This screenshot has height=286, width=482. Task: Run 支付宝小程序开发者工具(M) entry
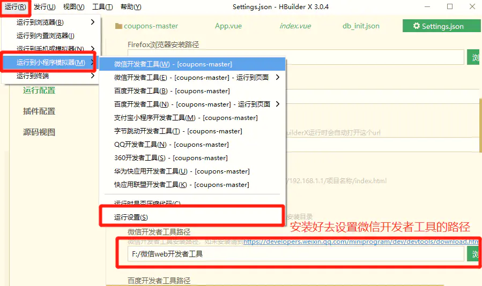coord(192,118)
